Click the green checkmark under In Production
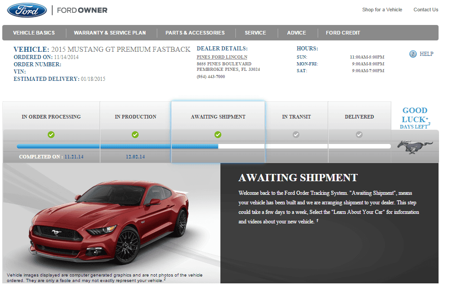This screenshot has height=297, width=459. 135,134
